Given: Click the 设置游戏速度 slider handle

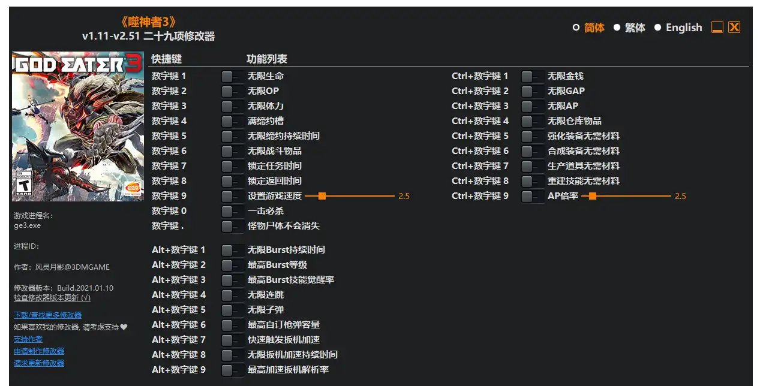Looking at the screenshot, I should (x=322, y=196).
